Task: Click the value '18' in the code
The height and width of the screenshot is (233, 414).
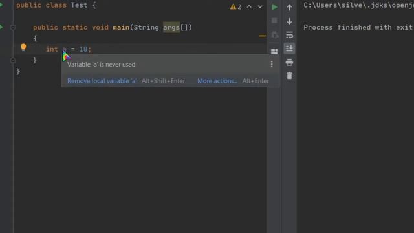Action: pos(83,49)
